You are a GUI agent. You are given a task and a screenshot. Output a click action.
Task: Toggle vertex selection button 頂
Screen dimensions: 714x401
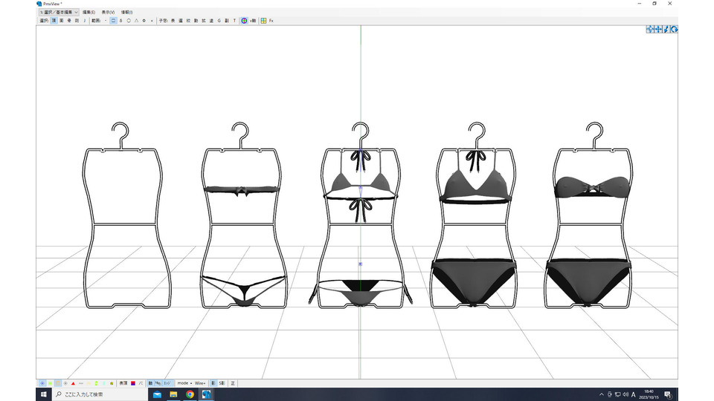point(54,21)
